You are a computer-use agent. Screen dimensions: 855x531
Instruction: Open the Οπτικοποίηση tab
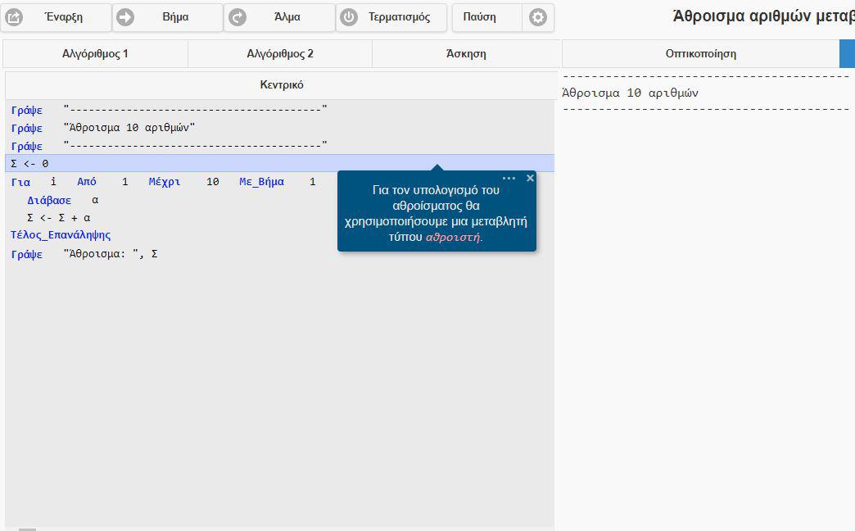701,53
